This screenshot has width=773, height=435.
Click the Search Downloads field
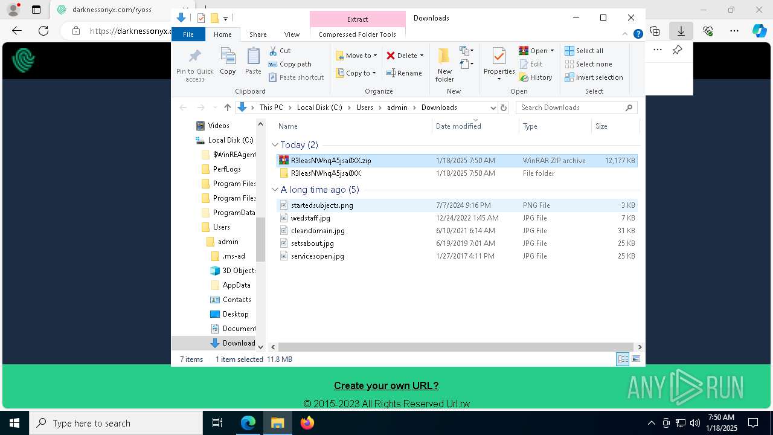click(577, 108)
